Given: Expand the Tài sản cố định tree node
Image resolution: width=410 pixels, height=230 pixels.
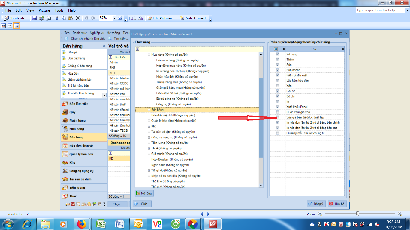Looking at the screenshot, I should [149, 132].
